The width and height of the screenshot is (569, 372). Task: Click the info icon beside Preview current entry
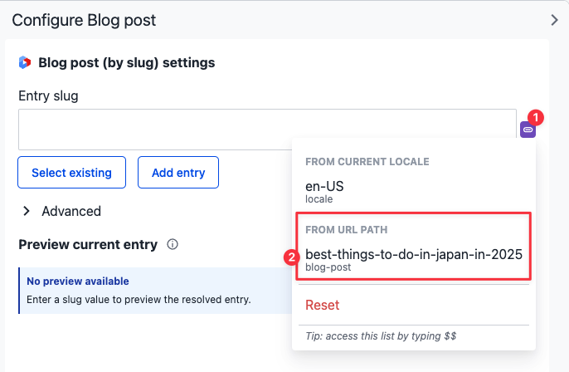[x=173, y=245]
